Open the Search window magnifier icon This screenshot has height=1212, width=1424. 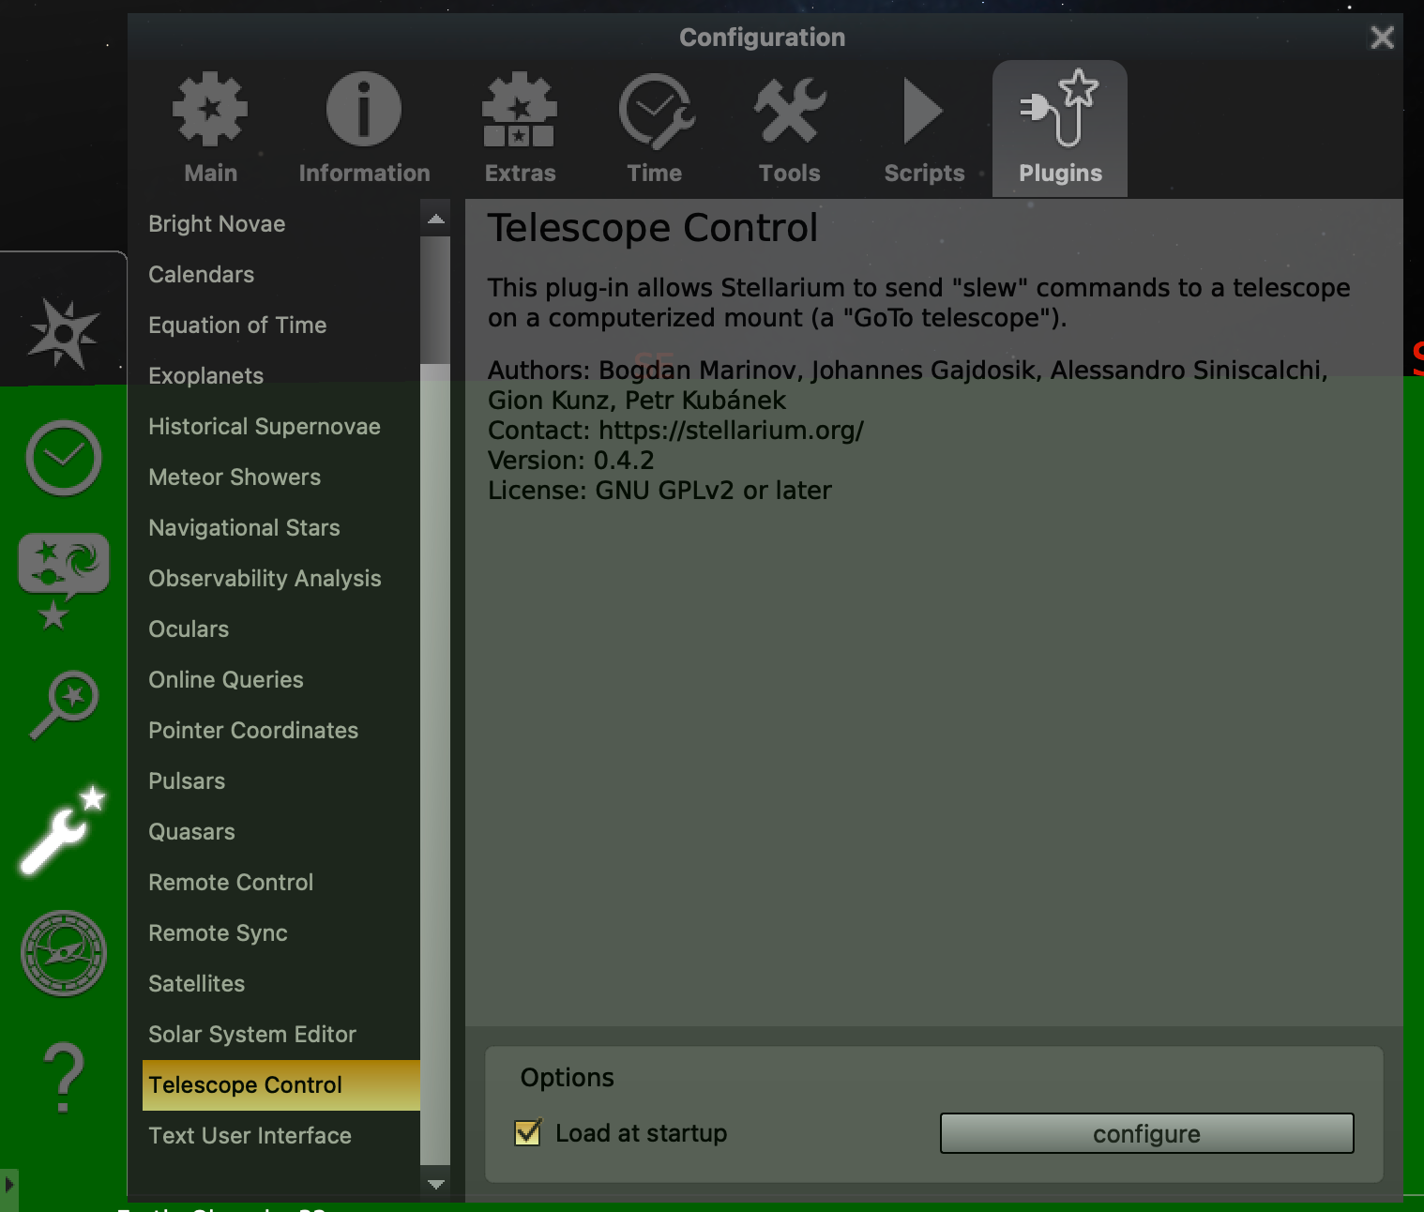click(x=63, y=704)
